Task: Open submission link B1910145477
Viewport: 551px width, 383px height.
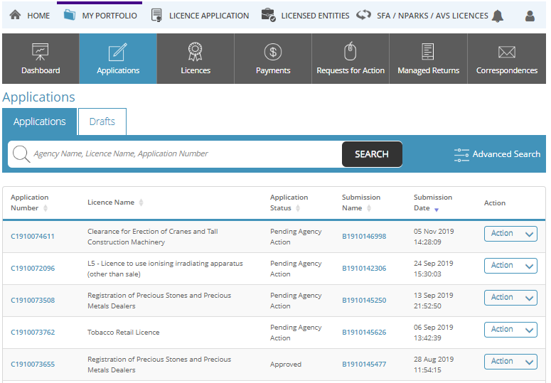Action: coord(364,365)
